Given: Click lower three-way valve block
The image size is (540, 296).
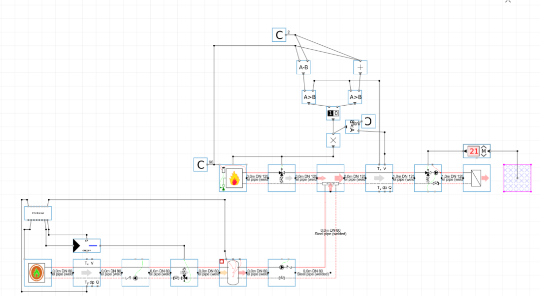Looking at the screenshot, I should coord(184,273).
